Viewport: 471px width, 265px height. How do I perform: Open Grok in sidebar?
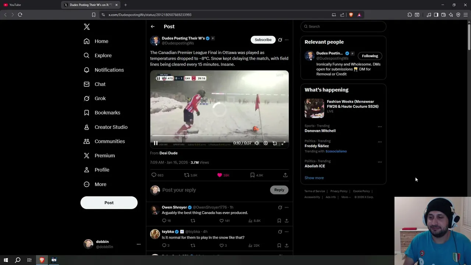pyautogui.click(x=95, y=98)
